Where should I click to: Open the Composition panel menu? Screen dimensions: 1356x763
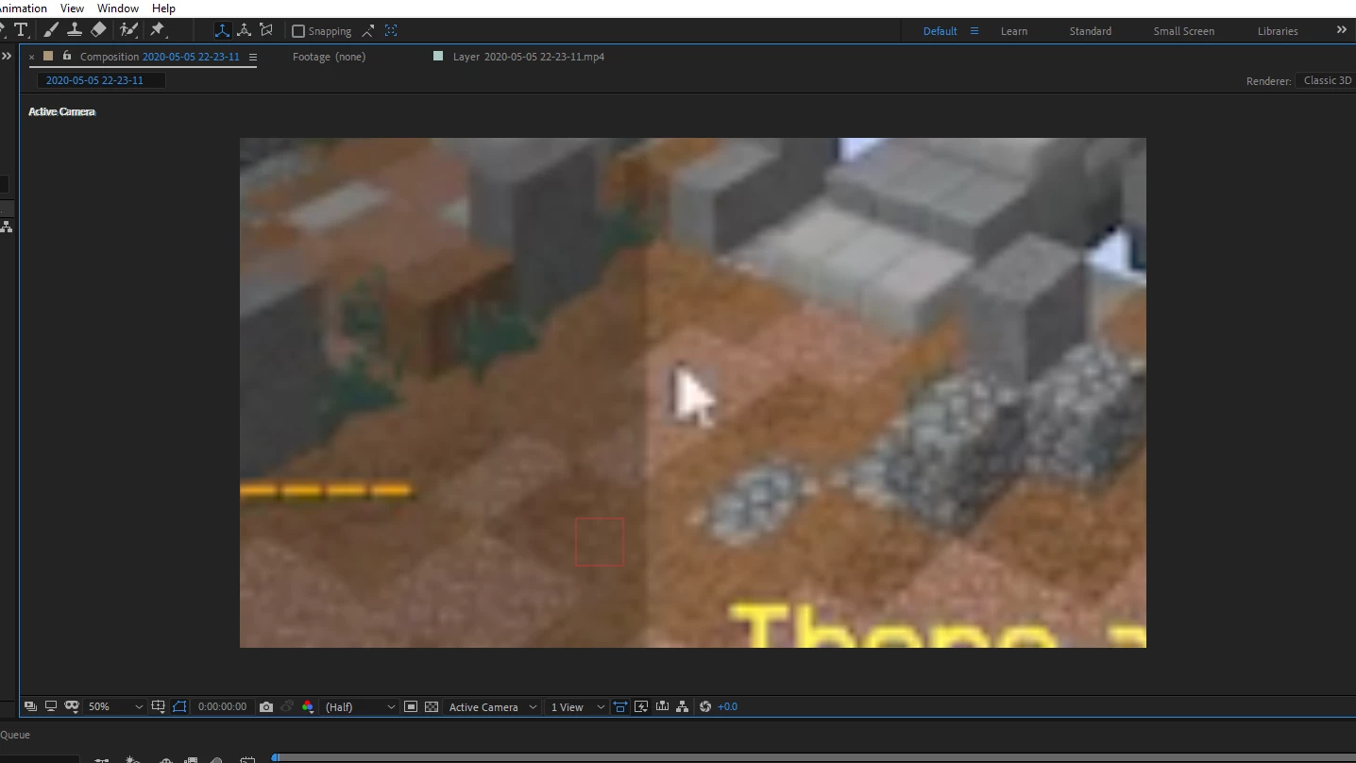252,57
